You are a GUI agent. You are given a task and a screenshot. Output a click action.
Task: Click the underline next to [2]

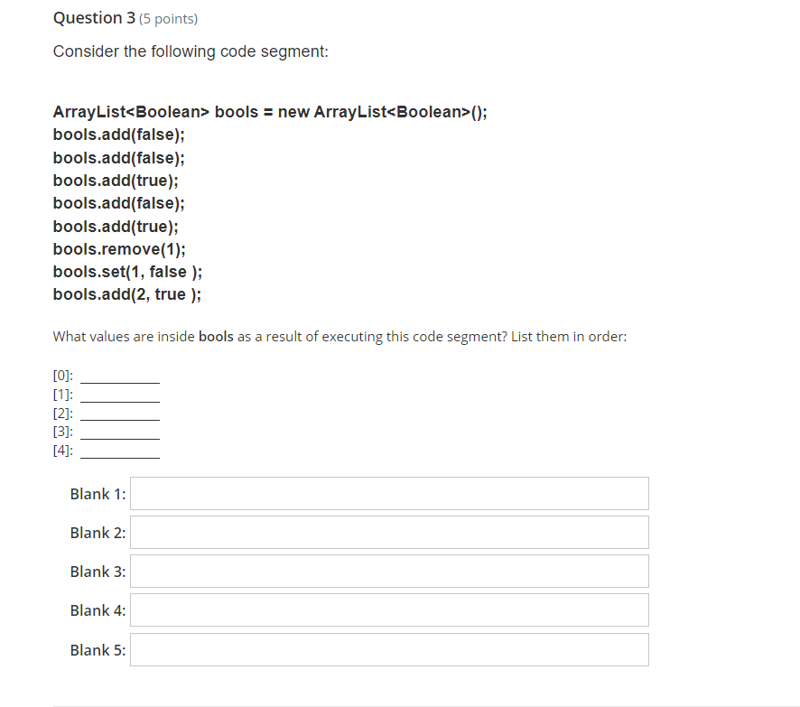pos(119,417)
